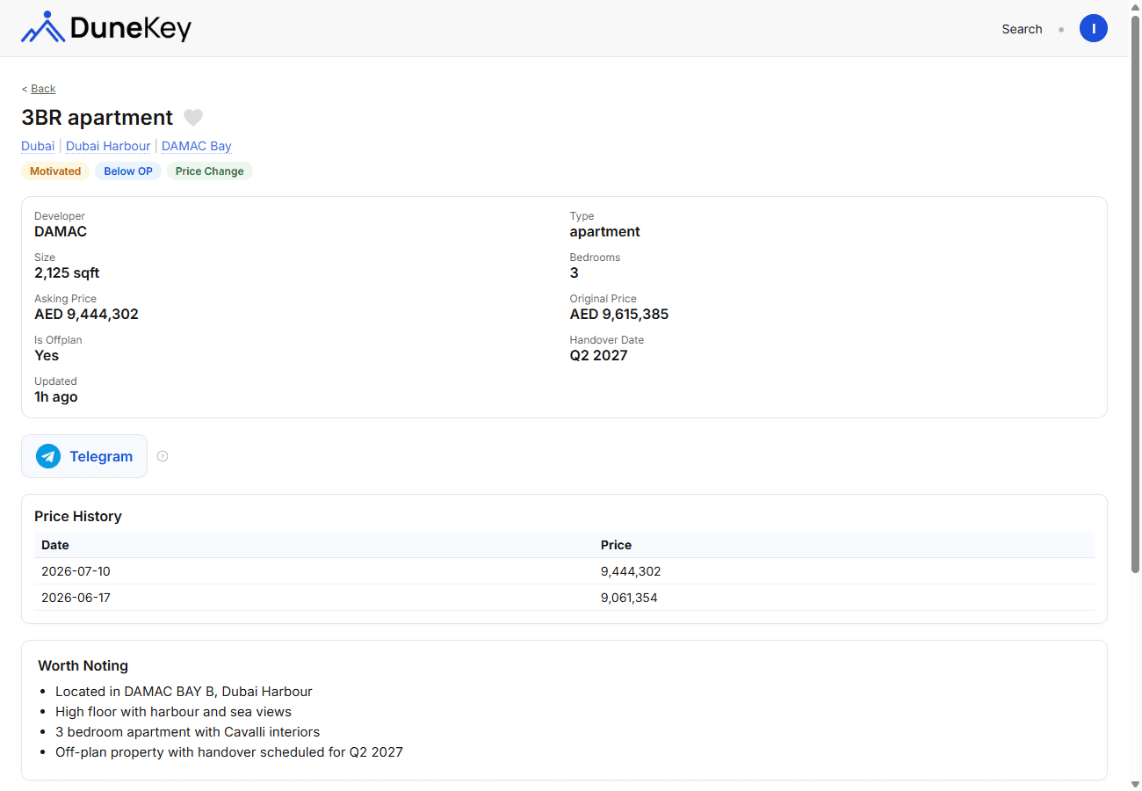The image size is (1142, 791).
Task: Contact via the Telegram button label
Action: click(101, 456)
